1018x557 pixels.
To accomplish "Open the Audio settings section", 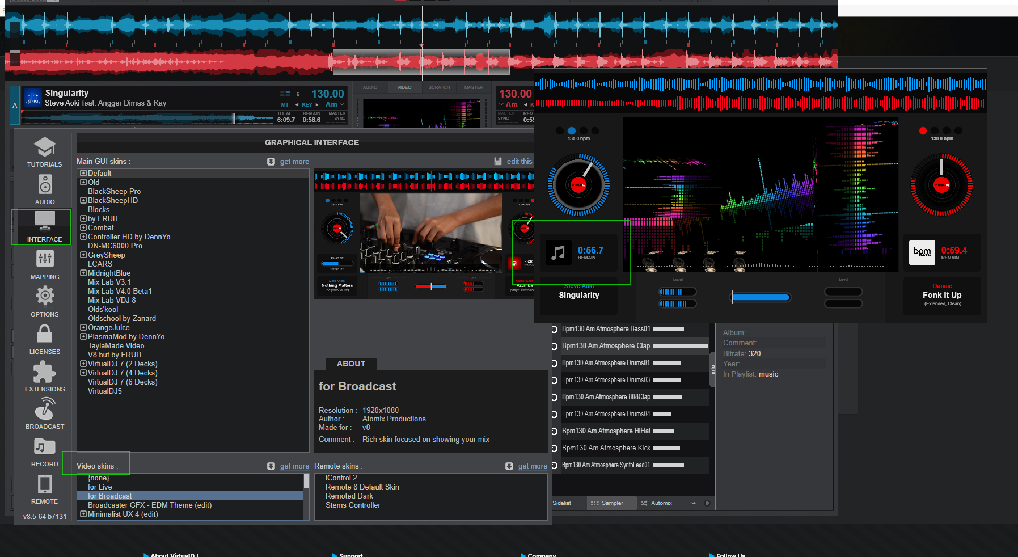I will (x=45, y=189).
